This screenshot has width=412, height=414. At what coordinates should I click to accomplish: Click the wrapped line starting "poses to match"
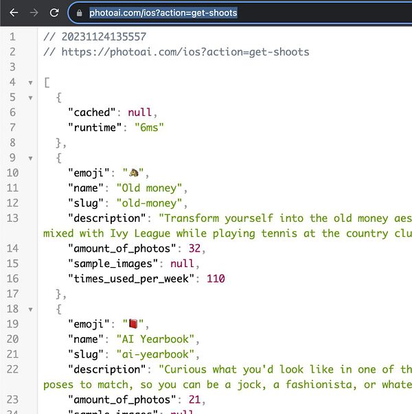pyautogui.click(x=228, y=384)
